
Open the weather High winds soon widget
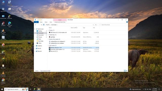[x=135, y=89]
